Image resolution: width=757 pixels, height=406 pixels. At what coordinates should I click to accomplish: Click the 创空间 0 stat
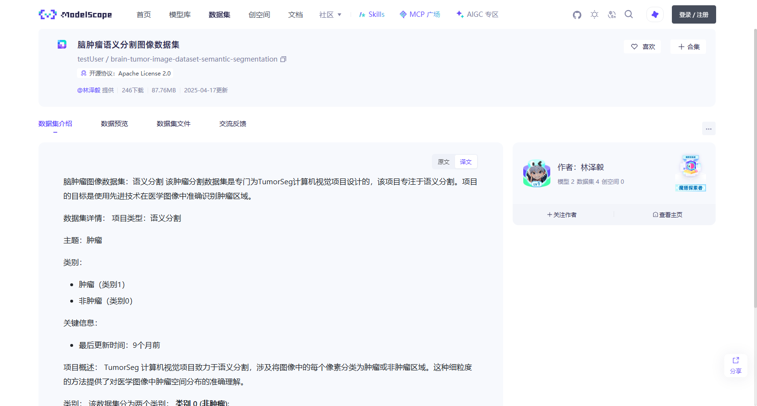click(613, 181)
